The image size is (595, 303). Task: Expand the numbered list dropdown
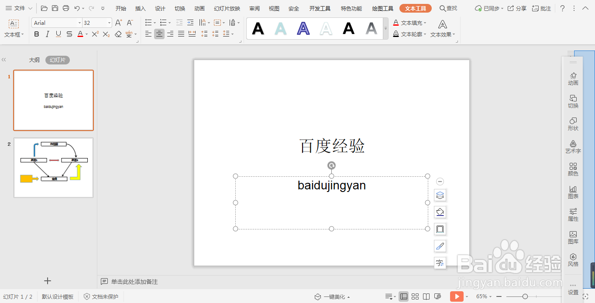(170, 23)
